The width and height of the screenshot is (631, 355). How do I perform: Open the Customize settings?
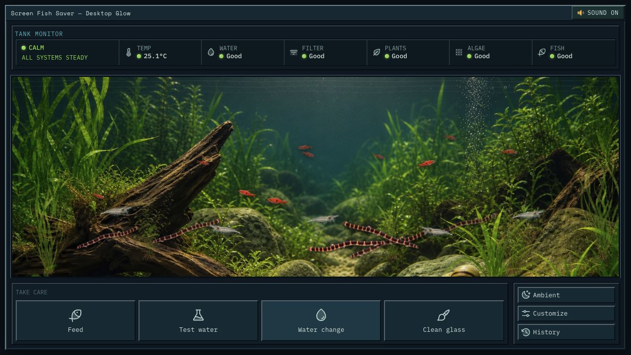point(566,314)
